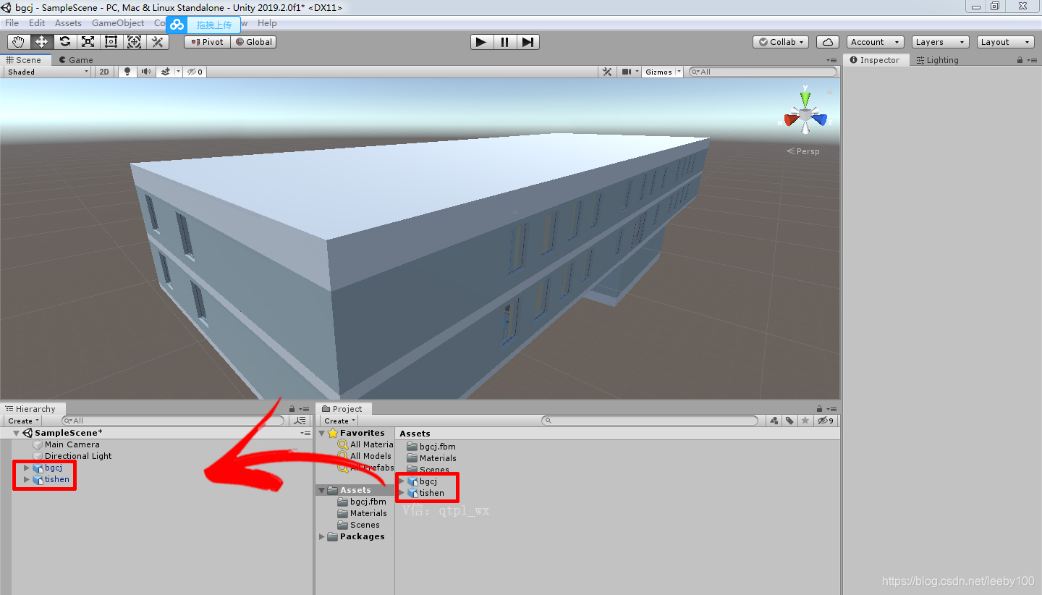Select the Move tool
This screenshot has height=595, width=1042.
tap(41, 42)
